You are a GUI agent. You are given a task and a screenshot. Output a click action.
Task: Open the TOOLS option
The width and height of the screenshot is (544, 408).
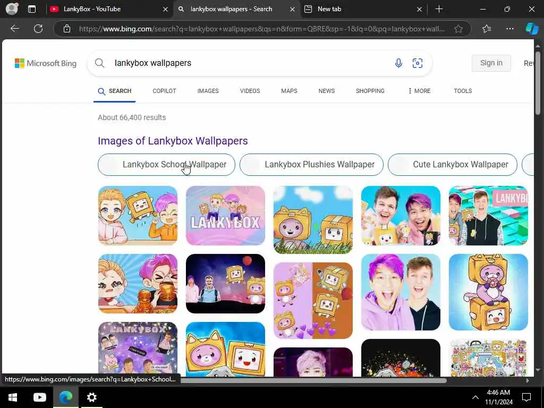pyautogui.click(x=463, y=91)
